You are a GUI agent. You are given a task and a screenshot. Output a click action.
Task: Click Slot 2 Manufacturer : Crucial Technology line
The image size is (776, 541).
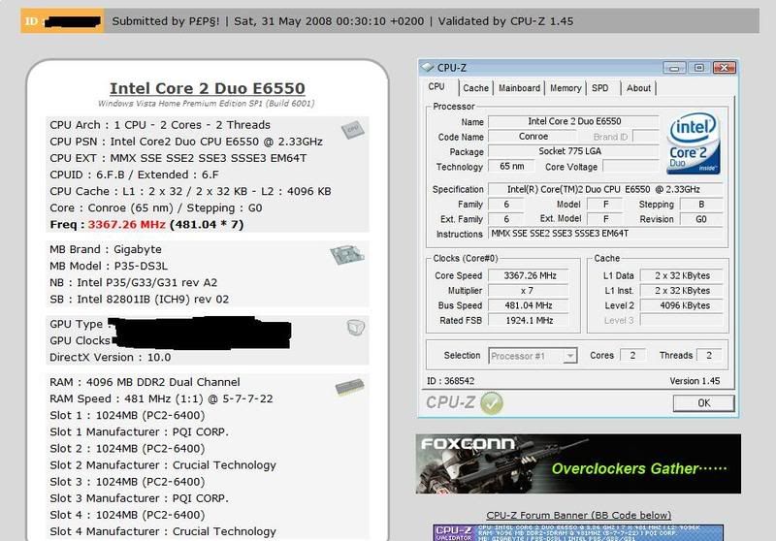[x=163, y=464]
